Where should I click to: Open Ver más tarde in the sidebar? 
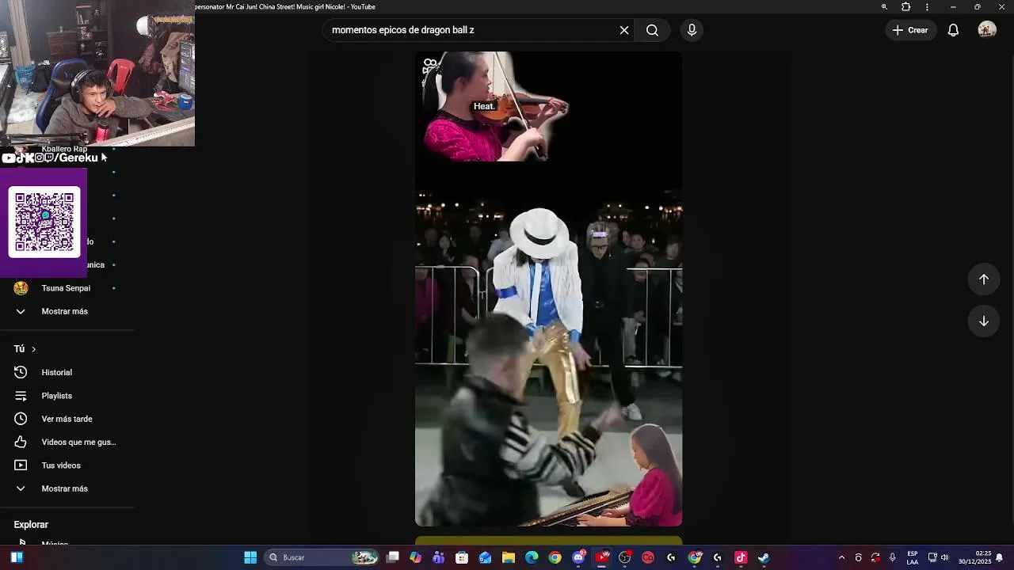pyautogui.click(x=65, y=419)
